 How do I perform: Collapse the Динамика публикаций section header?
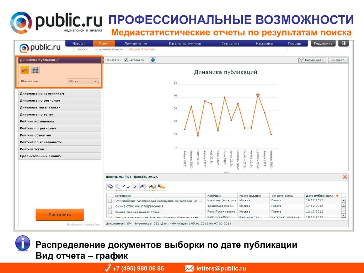(60, 60)
